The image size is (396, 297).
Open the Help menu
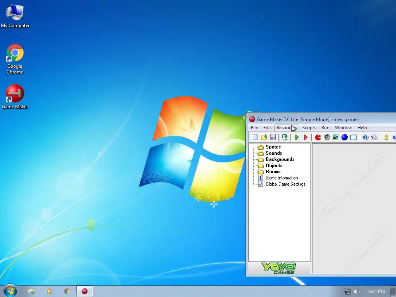362,128
